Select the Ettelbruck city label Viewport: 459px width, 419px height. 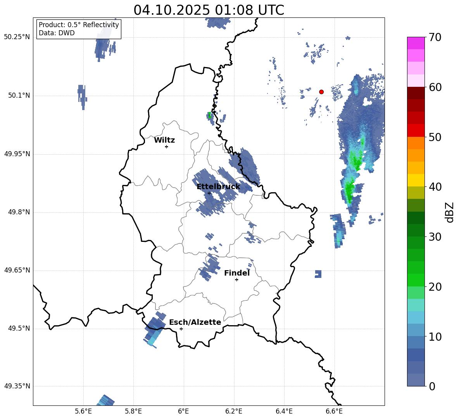[218, 187]
